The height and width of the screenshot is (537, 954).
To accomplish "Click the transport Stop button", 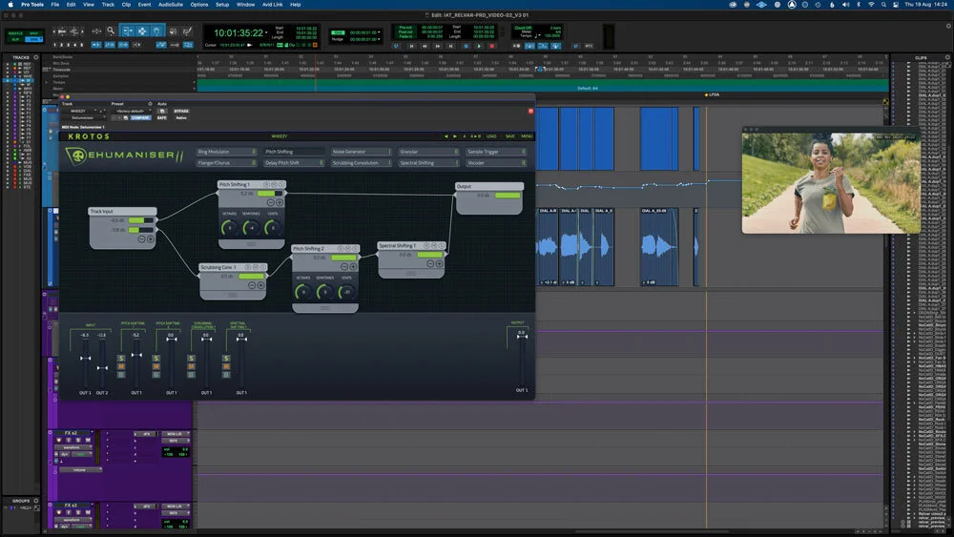I will (x=467, y=46).
